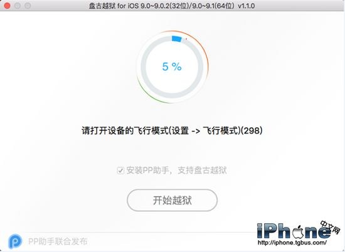The height and width of the screenshot is (252, 345).
Task: Click the disabled zoom window button
Action: tap(28, 6)
